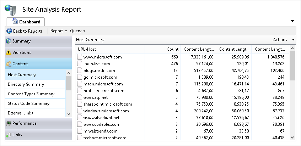Open the Query dropdown menu
Viewport: 301px width, 146px height.
click(77, 31)
